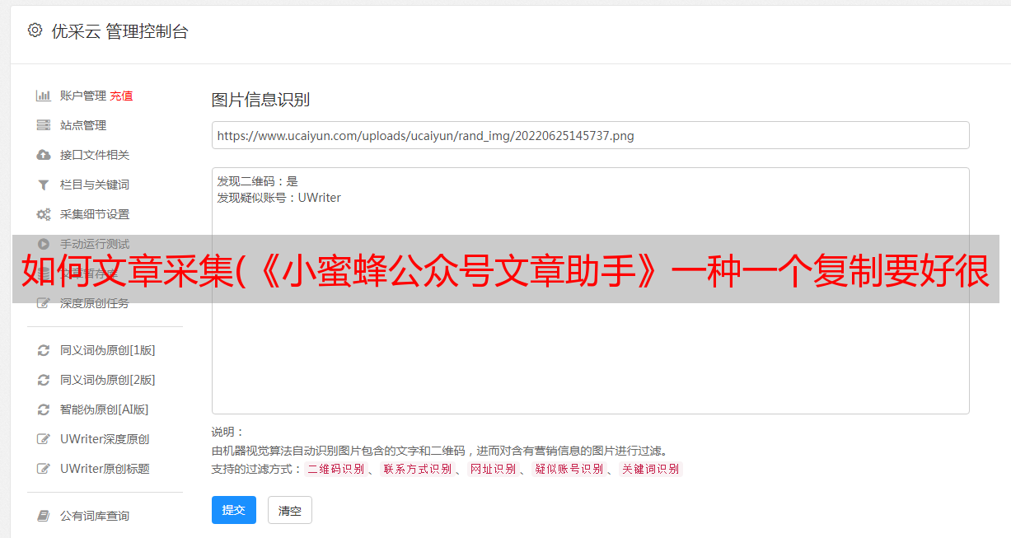This screenshot has height=538, width=1011.
Task: Click the edit icon for UWriter原创标题
Action: [x=44, y=469]
